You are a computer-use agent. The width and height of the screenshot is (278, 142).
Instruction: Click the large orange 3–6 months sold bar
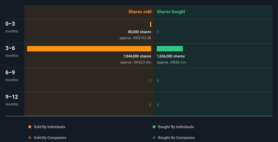pos(89,49)
